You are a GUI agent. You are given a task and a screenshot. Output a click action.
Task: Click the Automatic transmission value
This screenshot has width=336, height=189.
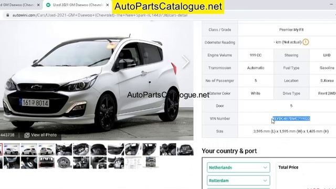coord(256,68)
